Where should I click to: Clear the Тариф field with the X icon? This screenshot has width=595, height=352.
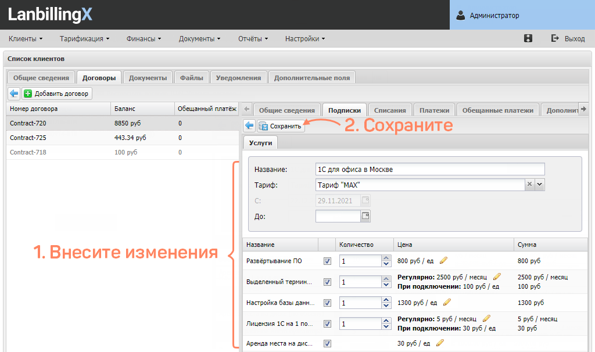[x=530, y=184]
